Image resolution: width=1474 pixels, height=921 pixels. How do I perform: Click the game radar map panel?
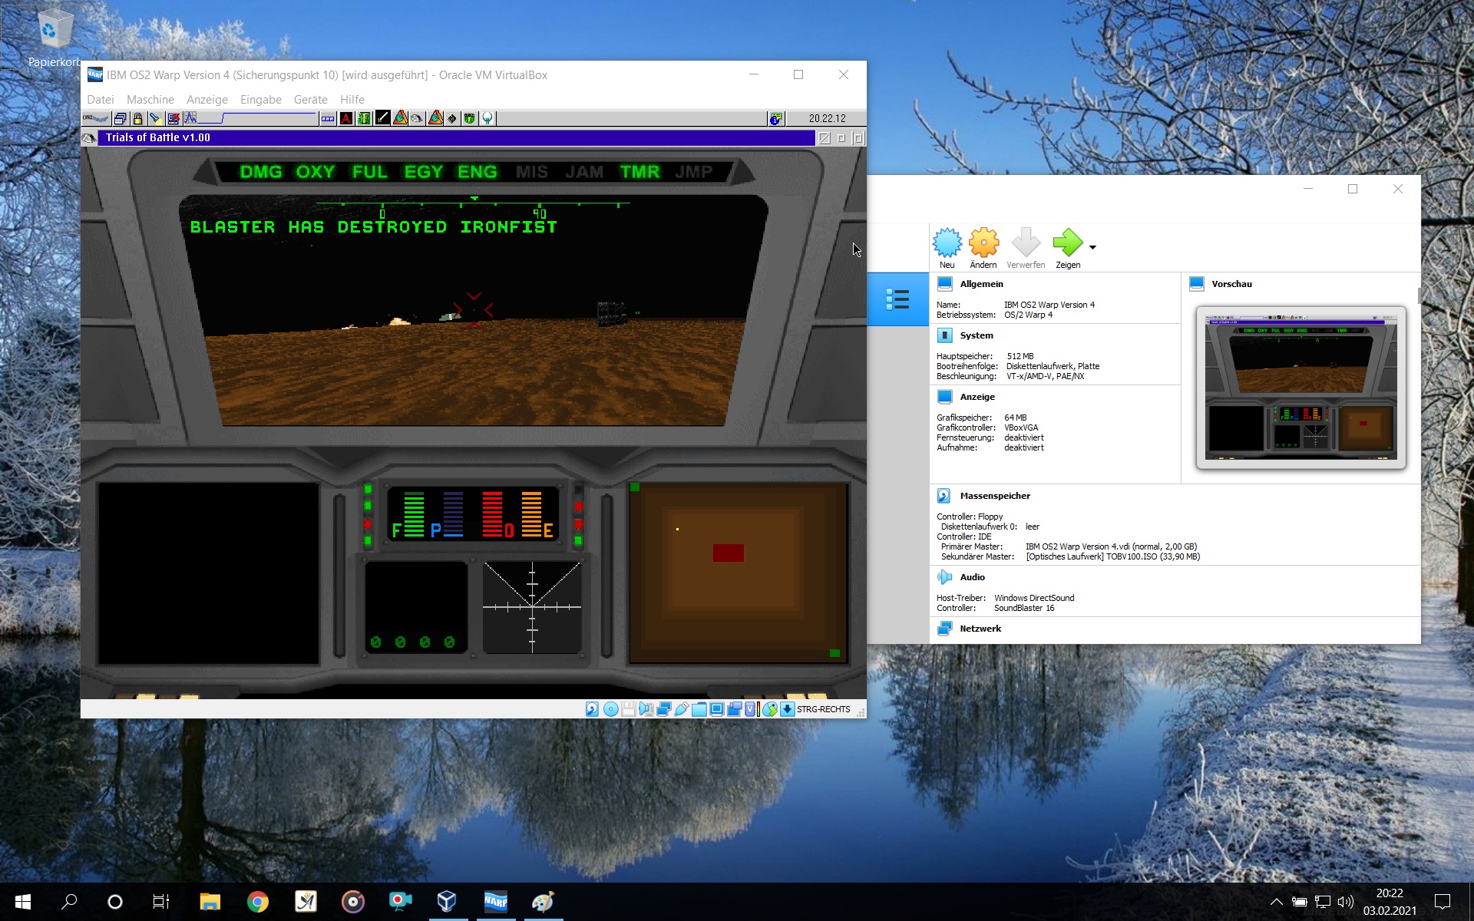tap(739, 573)
